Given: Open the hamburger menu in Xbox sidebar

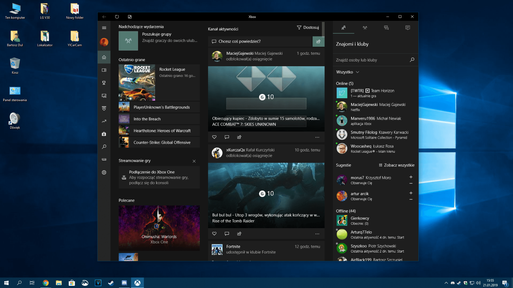Looking at the screenshot, I should coord(104,28).
